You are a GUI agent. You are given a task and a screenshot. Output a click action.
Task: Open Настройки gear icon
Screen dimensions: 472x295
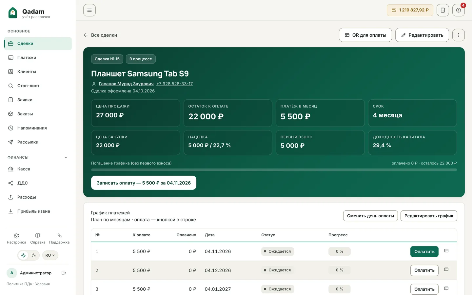click(16, 239)
